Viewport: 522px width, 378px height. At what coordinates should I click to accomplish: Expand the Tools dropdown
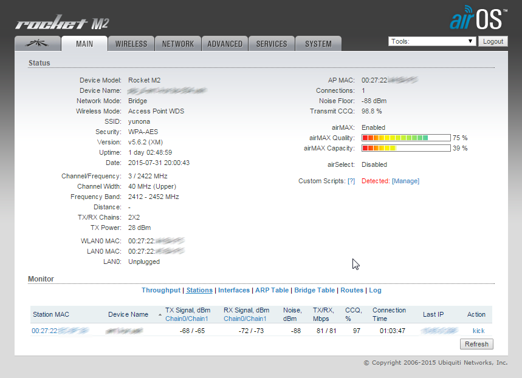point(431,41)
